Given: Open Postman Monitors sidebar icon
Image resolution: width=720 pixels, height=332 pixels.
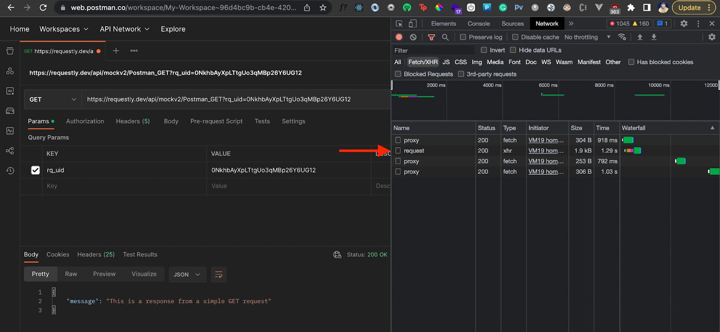Looking at the screenshot, I should 10,131.
